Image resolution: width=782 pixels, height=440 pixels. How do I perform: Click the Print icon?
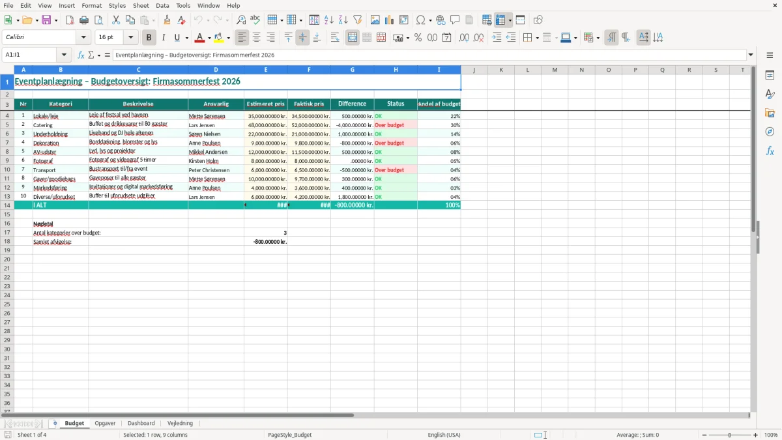pos(84,20)
